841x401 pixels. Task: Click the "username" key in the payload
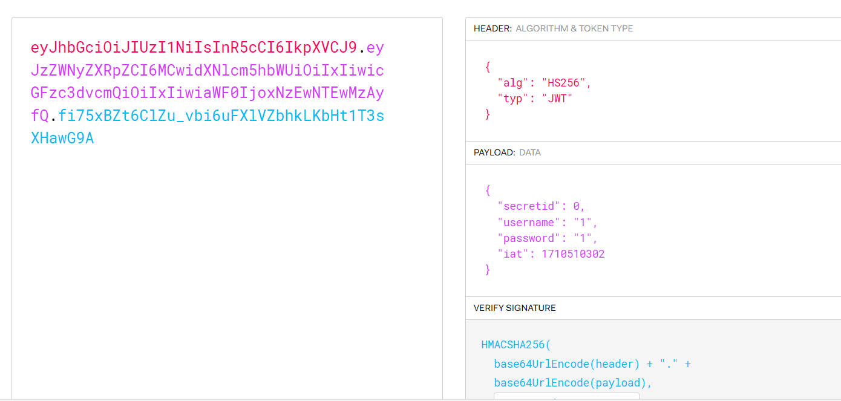[525, 223]
